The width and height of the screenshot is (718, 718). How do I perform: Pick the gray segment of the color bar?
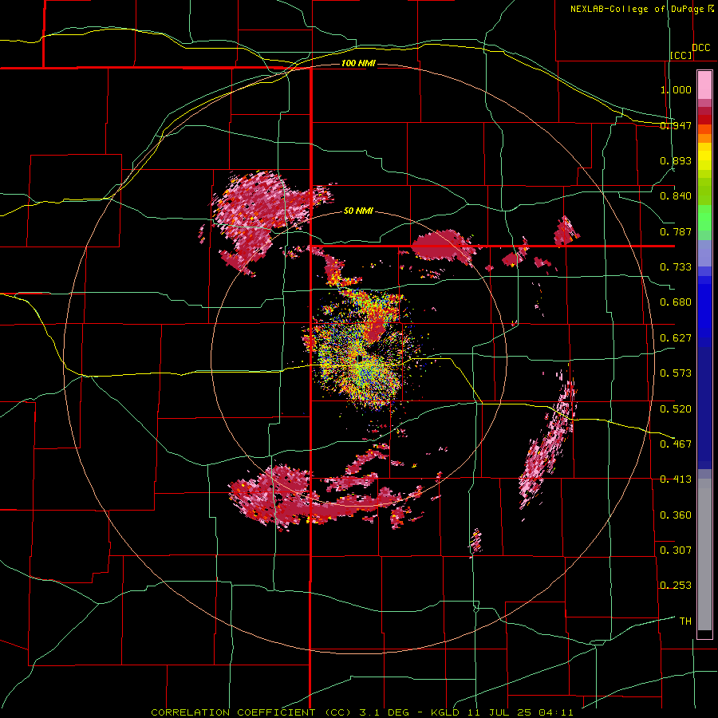(704, 554)
